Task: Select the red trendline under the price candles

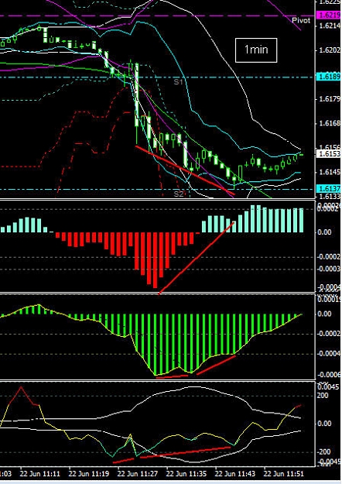Action: [186, 170]
